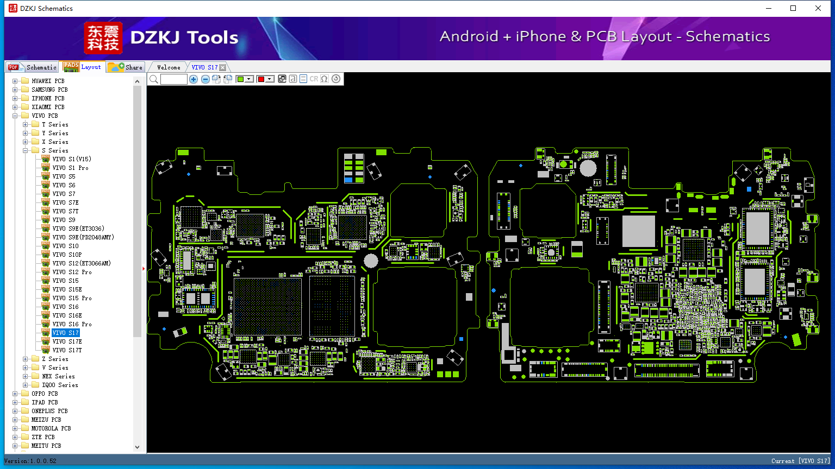The image size is (835, 469).
Task: Click the PADS icon beside VIVO S16
Action: (x=46, y=307)
